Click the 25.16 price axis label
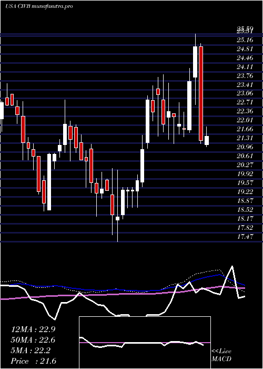 pos(245,40)
